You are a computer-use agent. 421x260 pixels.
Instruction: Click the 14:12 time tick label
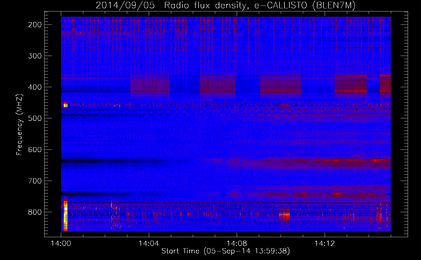[x=325, y=244]
